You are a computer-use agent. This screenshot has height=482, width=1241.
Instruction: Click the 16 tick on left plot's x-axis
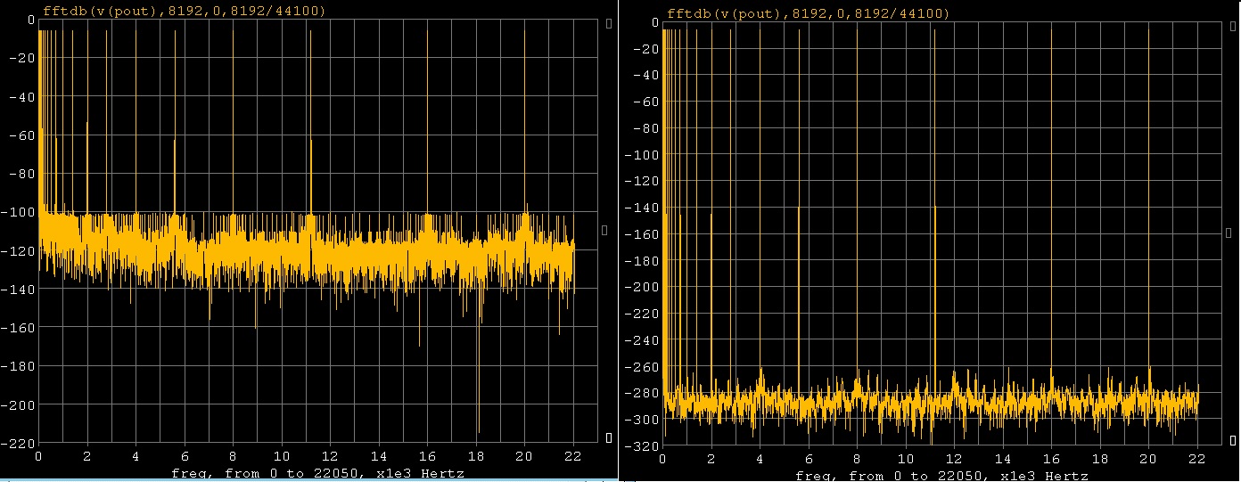click(x=427, y=455)
